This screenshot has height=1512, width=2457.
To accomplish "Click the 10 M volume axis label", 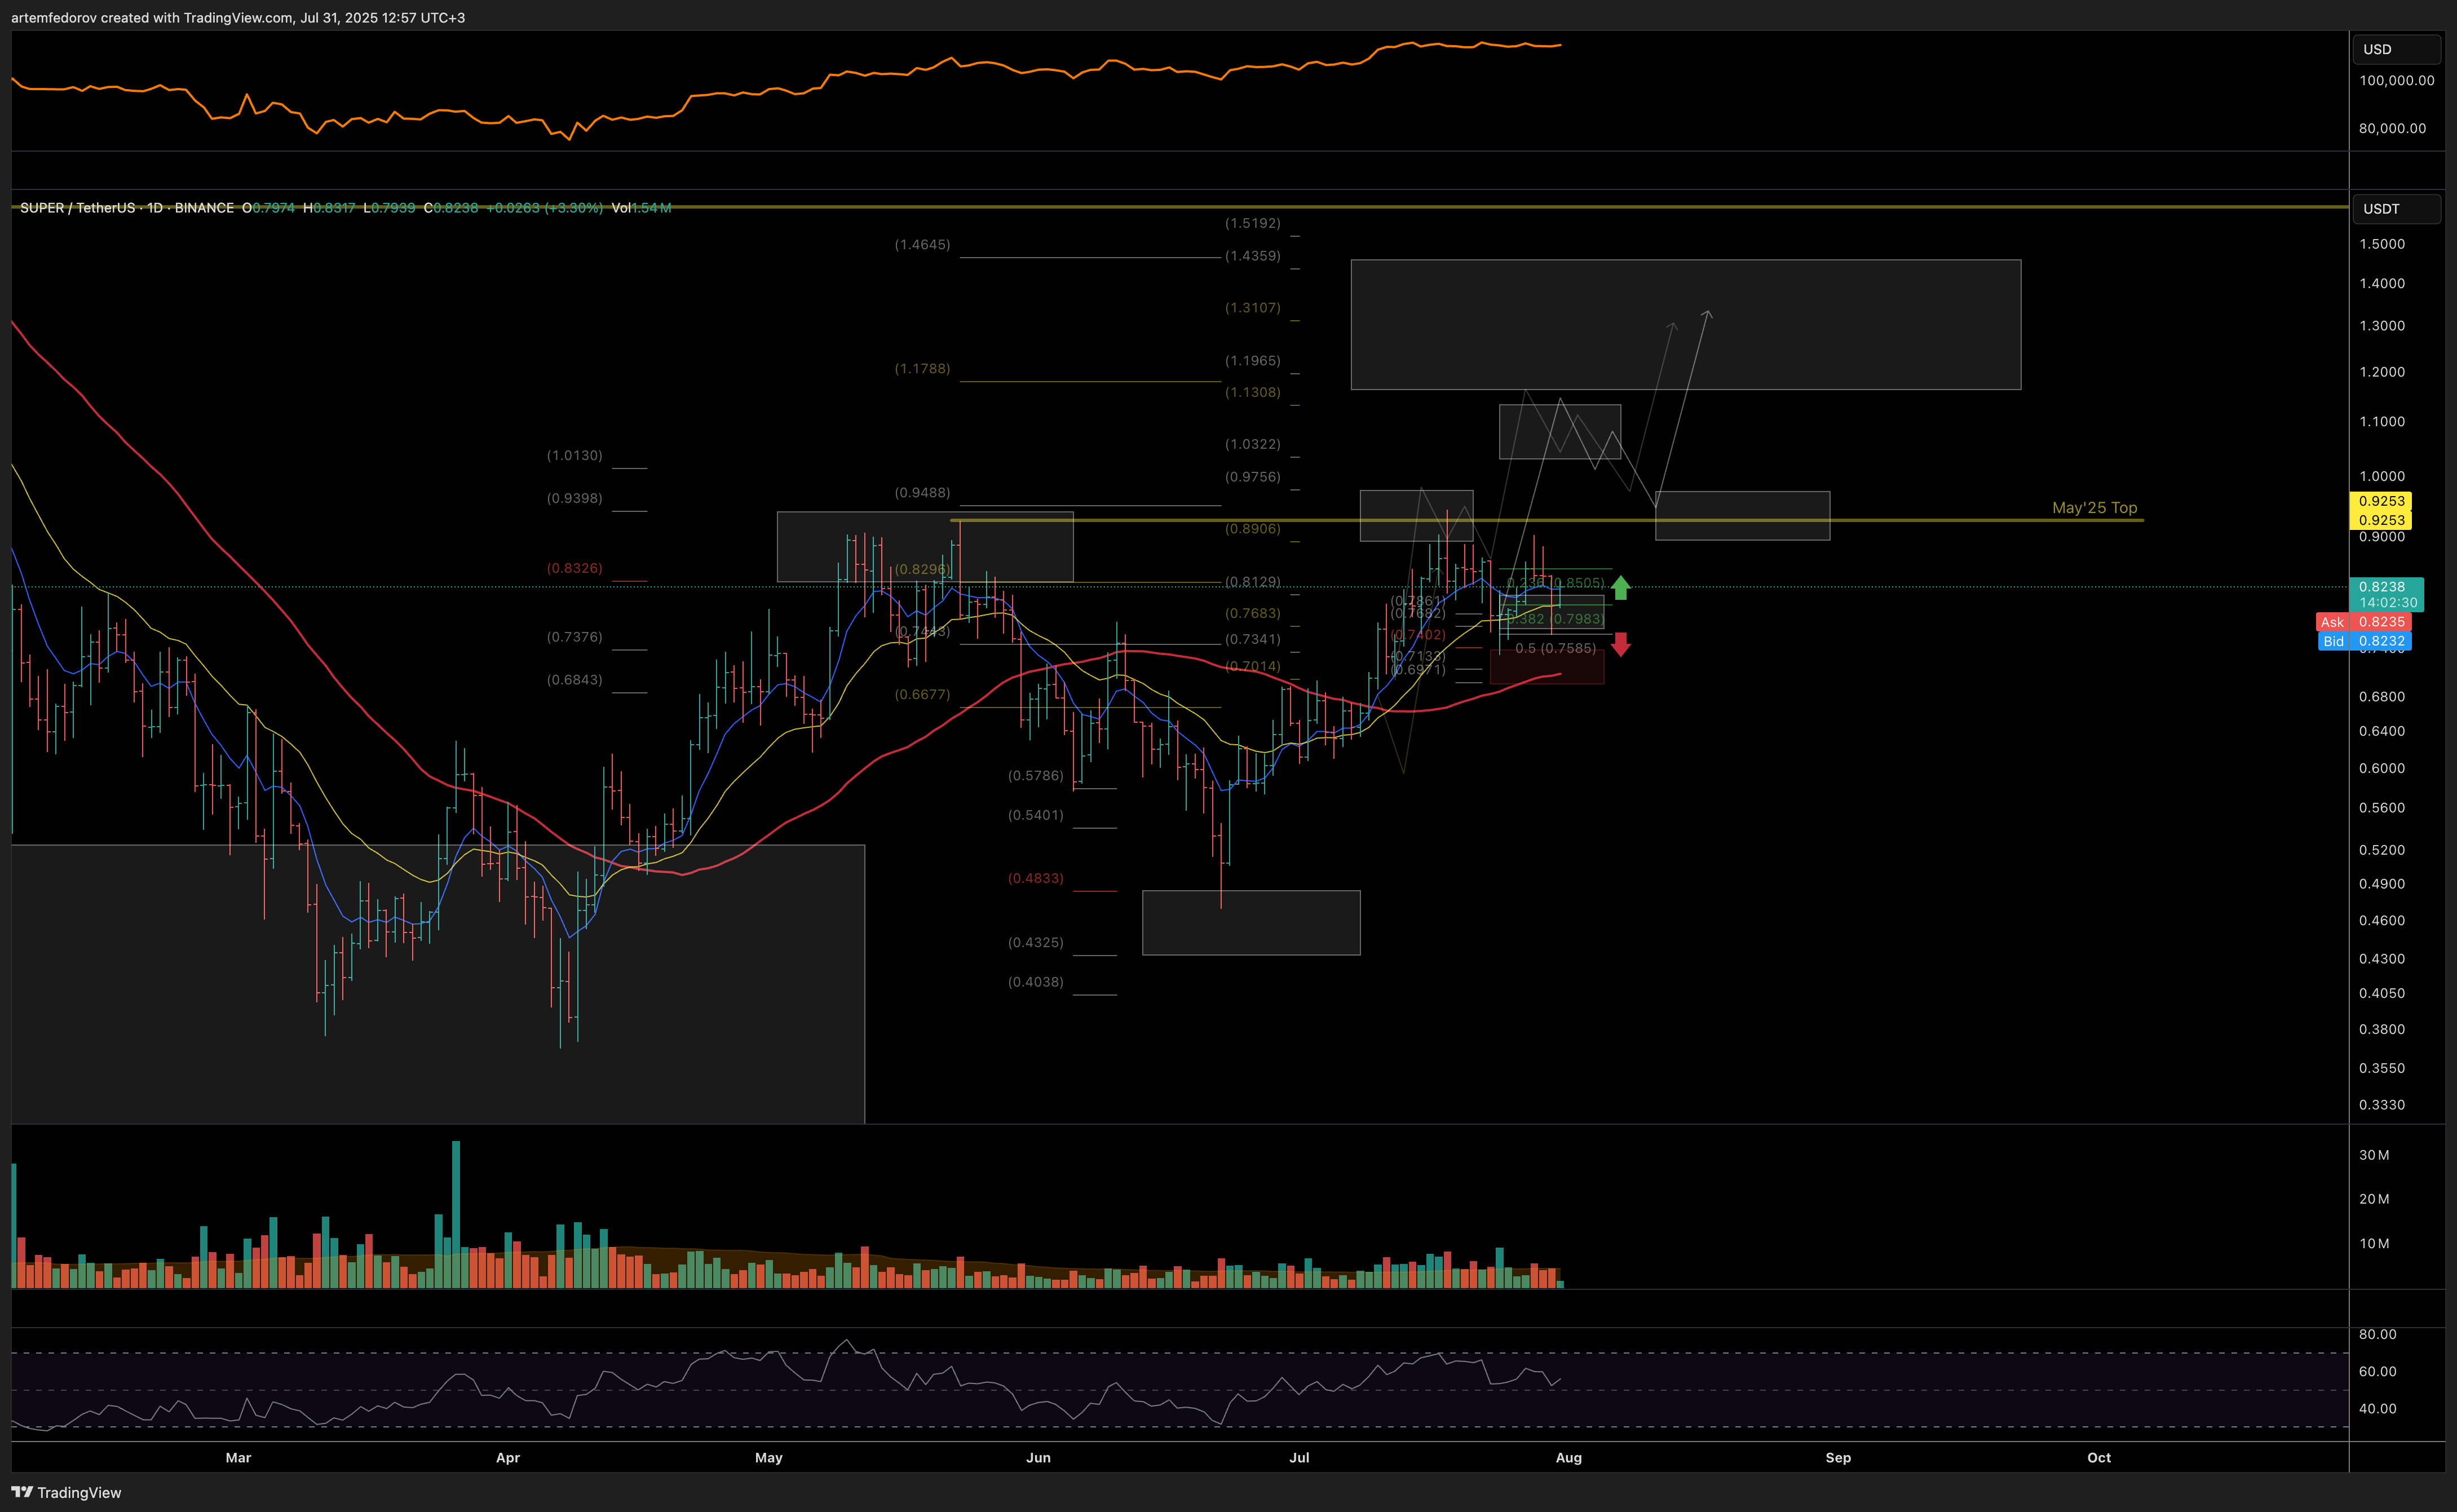I will pos(2374,1244).
